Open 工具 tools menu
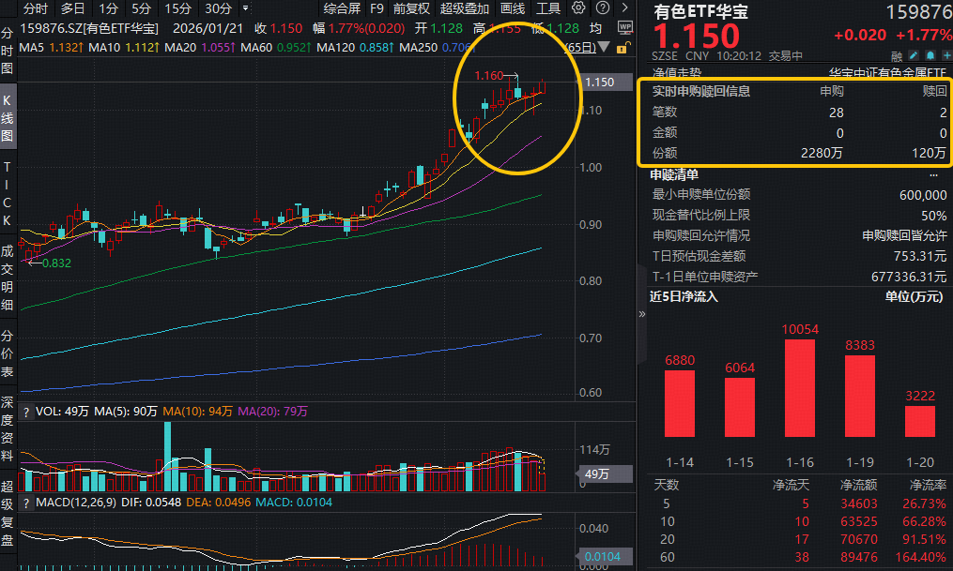953x571 pixels. [x=547, y=8]
